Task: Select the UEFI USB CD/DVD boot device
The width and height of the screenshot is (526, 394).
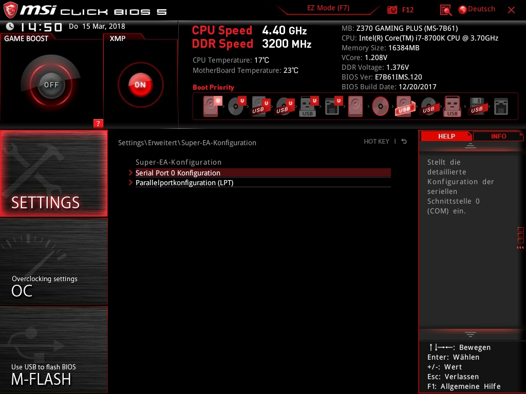Action: [285, 106]
